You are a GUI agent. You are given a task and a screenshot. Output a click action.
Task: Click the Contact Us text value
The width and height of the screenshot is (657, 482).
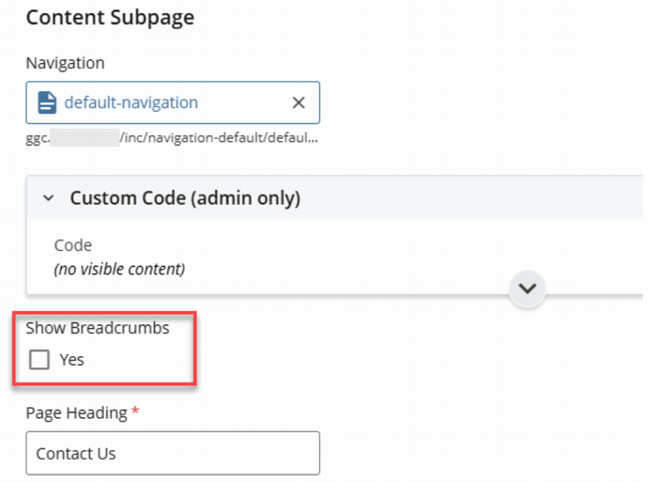[76, 453]
